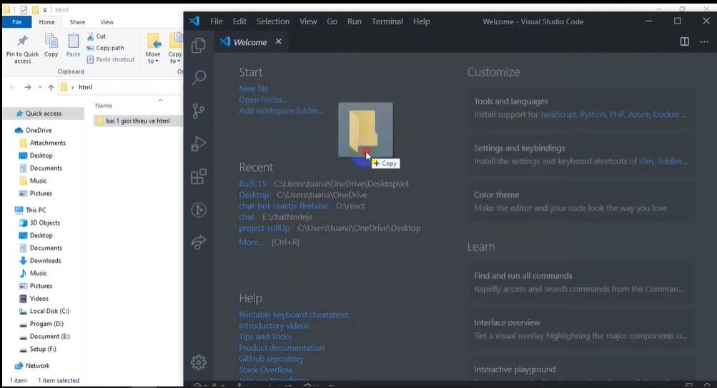
Task: Open the Manage gear in VS Code
Action: pos(199,362)
